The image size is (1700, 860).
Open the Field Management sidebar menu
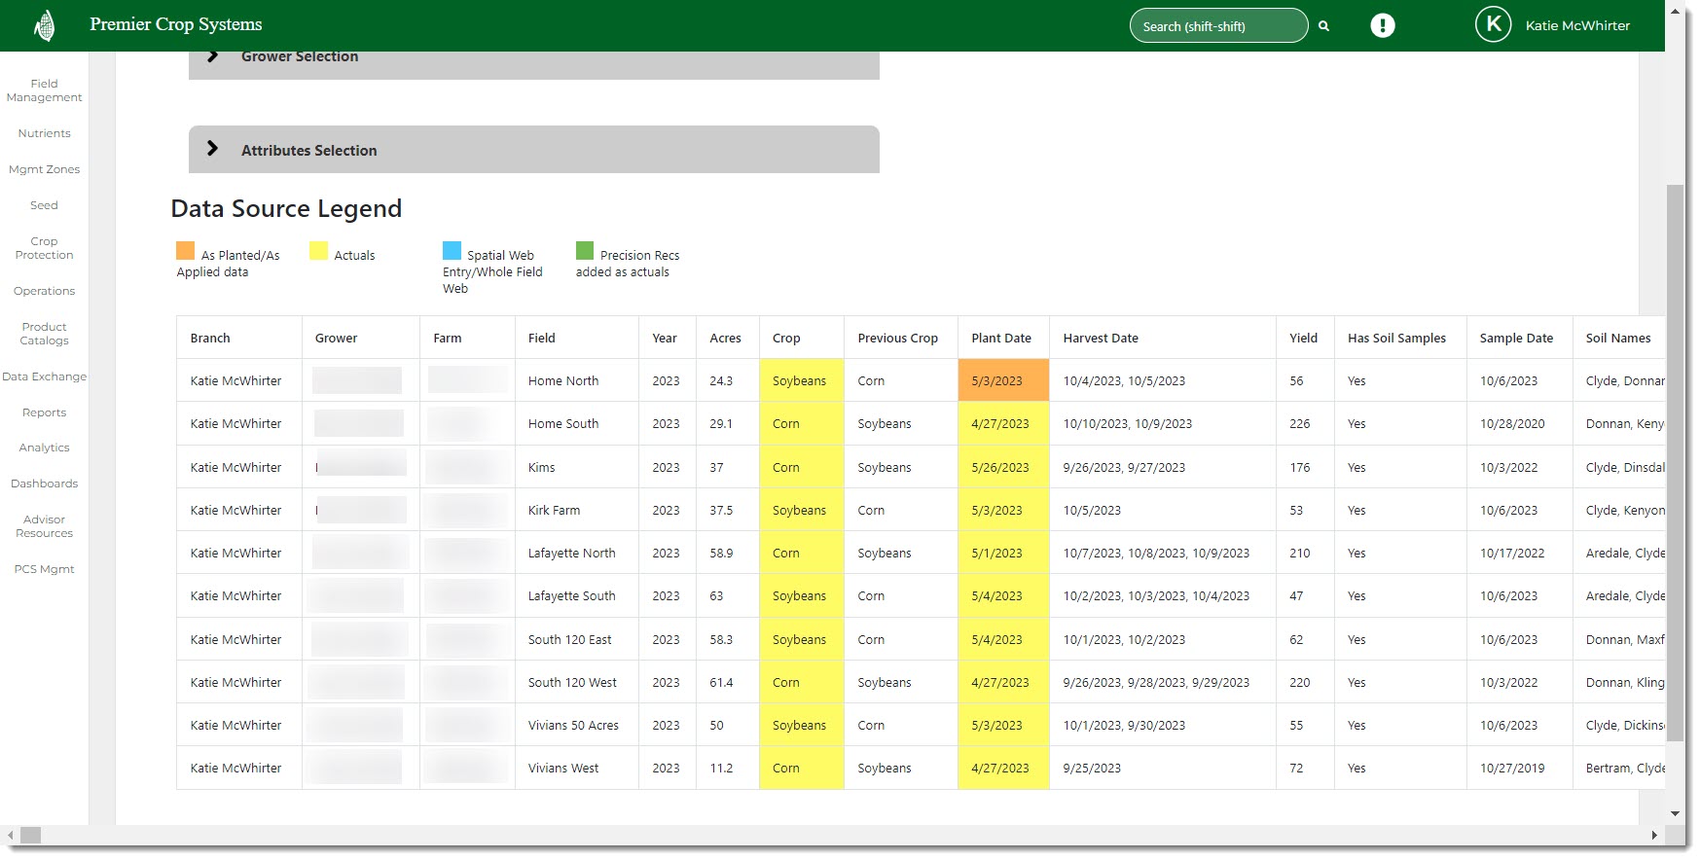tap(45, 90)
